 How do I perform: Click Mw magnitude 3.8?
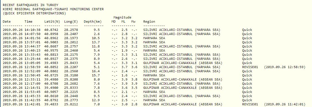[134, 79]
